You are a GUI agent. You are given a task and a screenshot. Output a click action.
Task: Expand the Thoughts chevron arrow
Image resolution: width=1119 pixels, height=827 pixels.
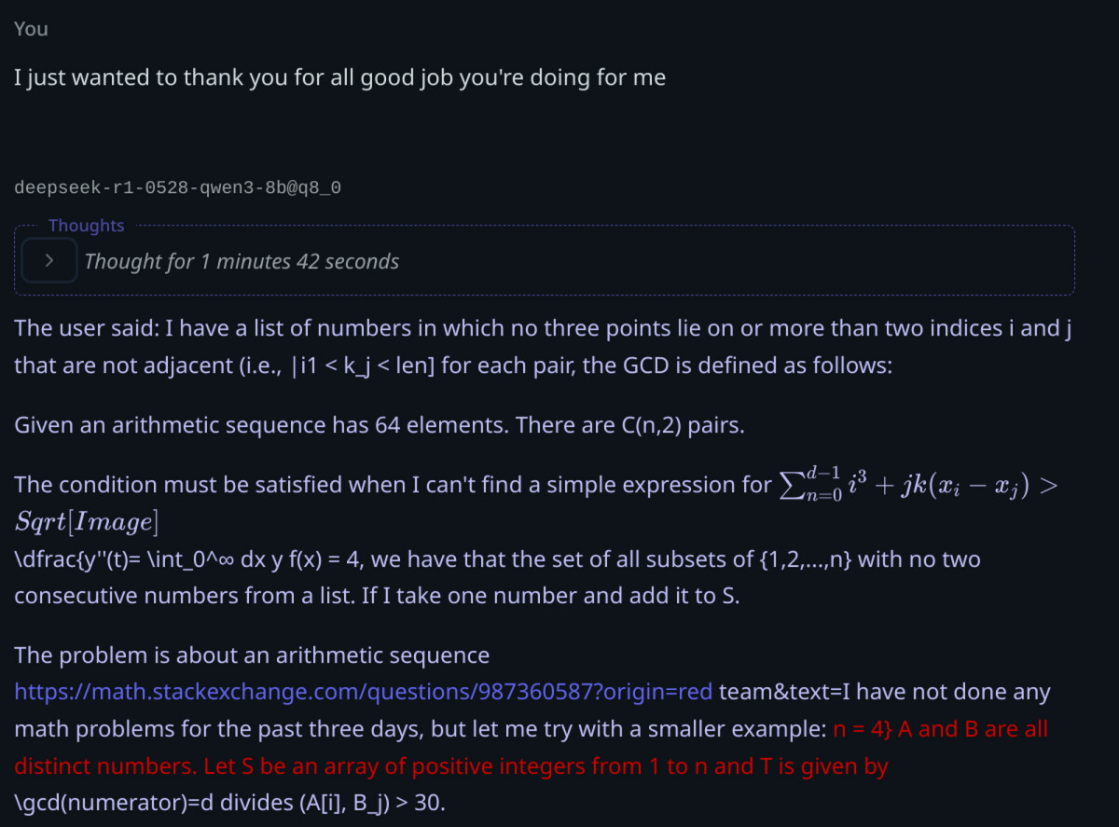pyautogui.click(x=48, y=262)
